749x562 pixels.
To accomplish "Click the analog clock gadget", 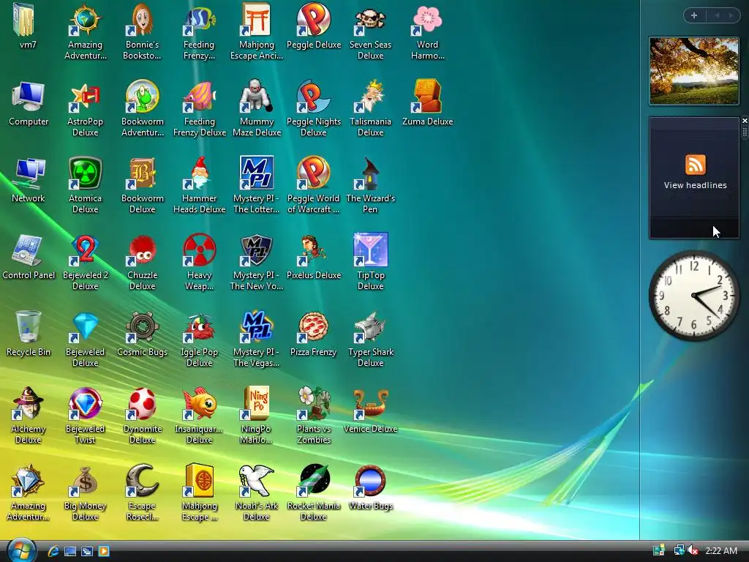I will point(694,296).
